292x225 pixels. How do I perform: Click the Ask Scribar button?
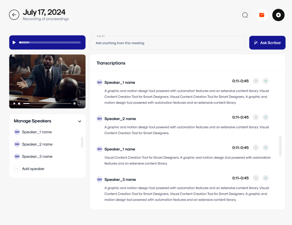pyautogui.click(x=267, y=43)
